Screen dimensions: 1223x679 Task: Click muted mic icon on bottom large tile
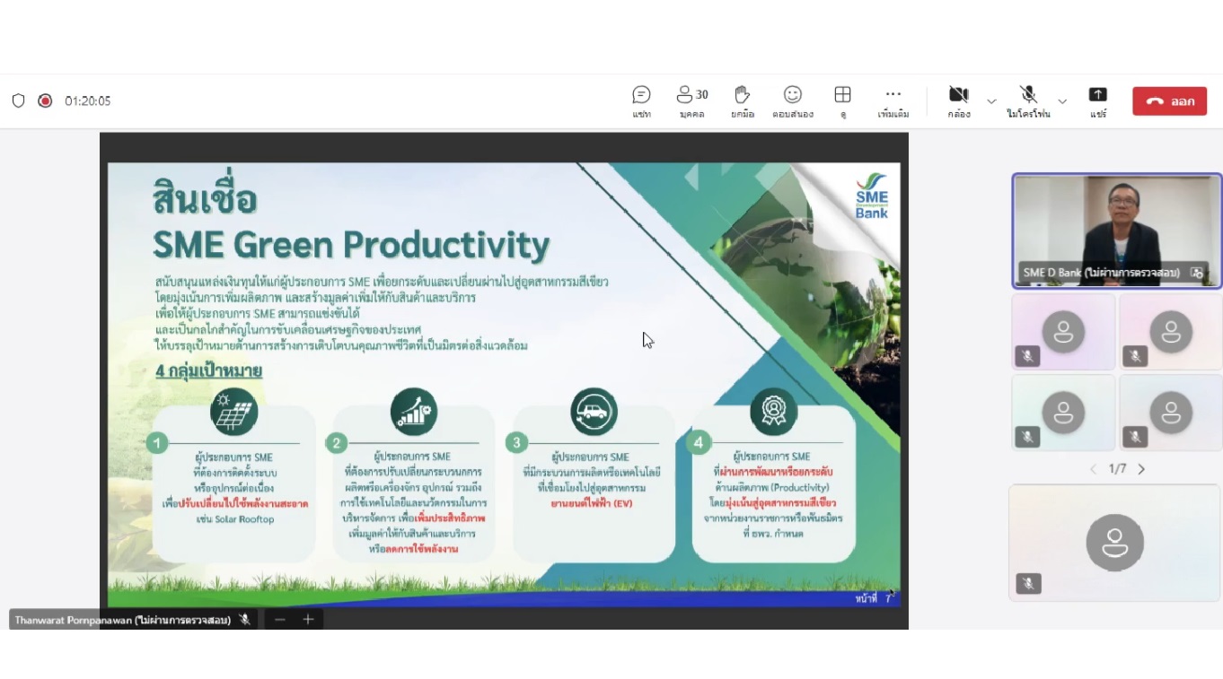point(1028,583)
